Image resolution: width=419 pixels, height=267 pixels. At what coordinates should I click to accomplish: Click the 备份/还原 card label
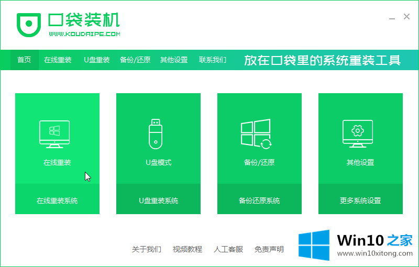click(x=259, y=162)
